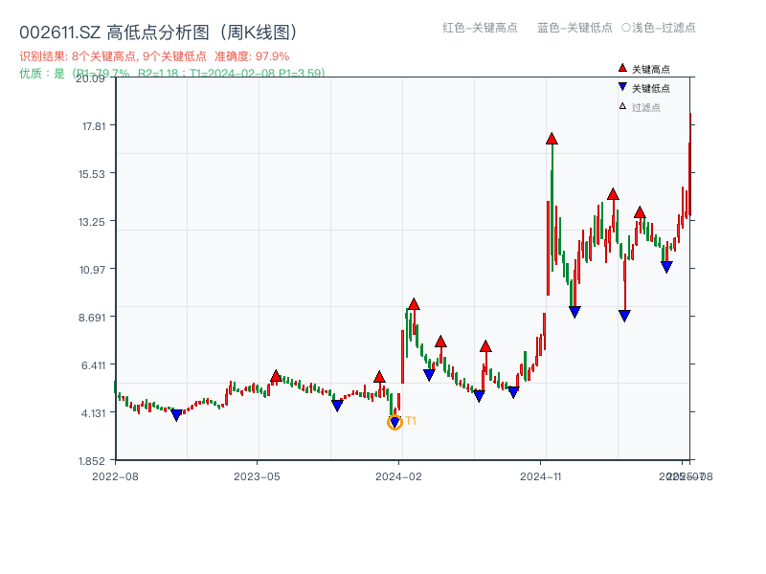This screenshot has width=766, height=574.
Task: Click the highest red key-high marker near 2024-11
Action: 552,137
